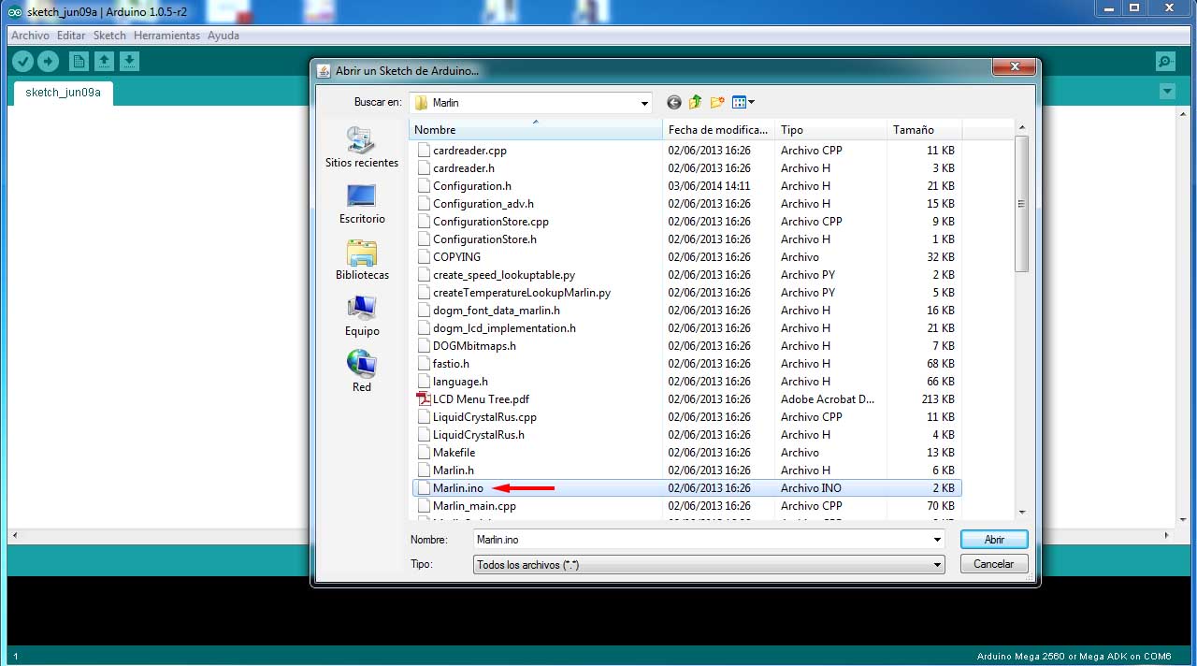1197x666 pixels.
Task: Select the sketch_jun09a tab
Action: click(63, 93)
